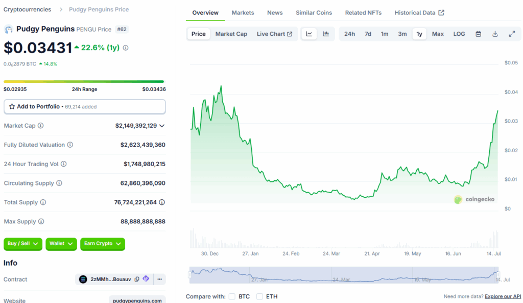Open Circulating Supply info icon
Image resolution: width=523 pixels, height=303 pixels.
pyautogui.click(x=59, y=183)
